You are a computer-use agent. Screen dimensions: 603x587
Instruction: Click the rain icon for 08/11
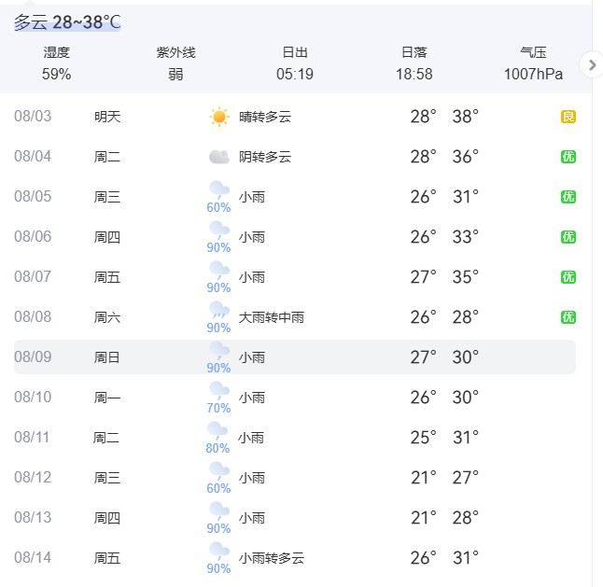click(x=218, y=431)
